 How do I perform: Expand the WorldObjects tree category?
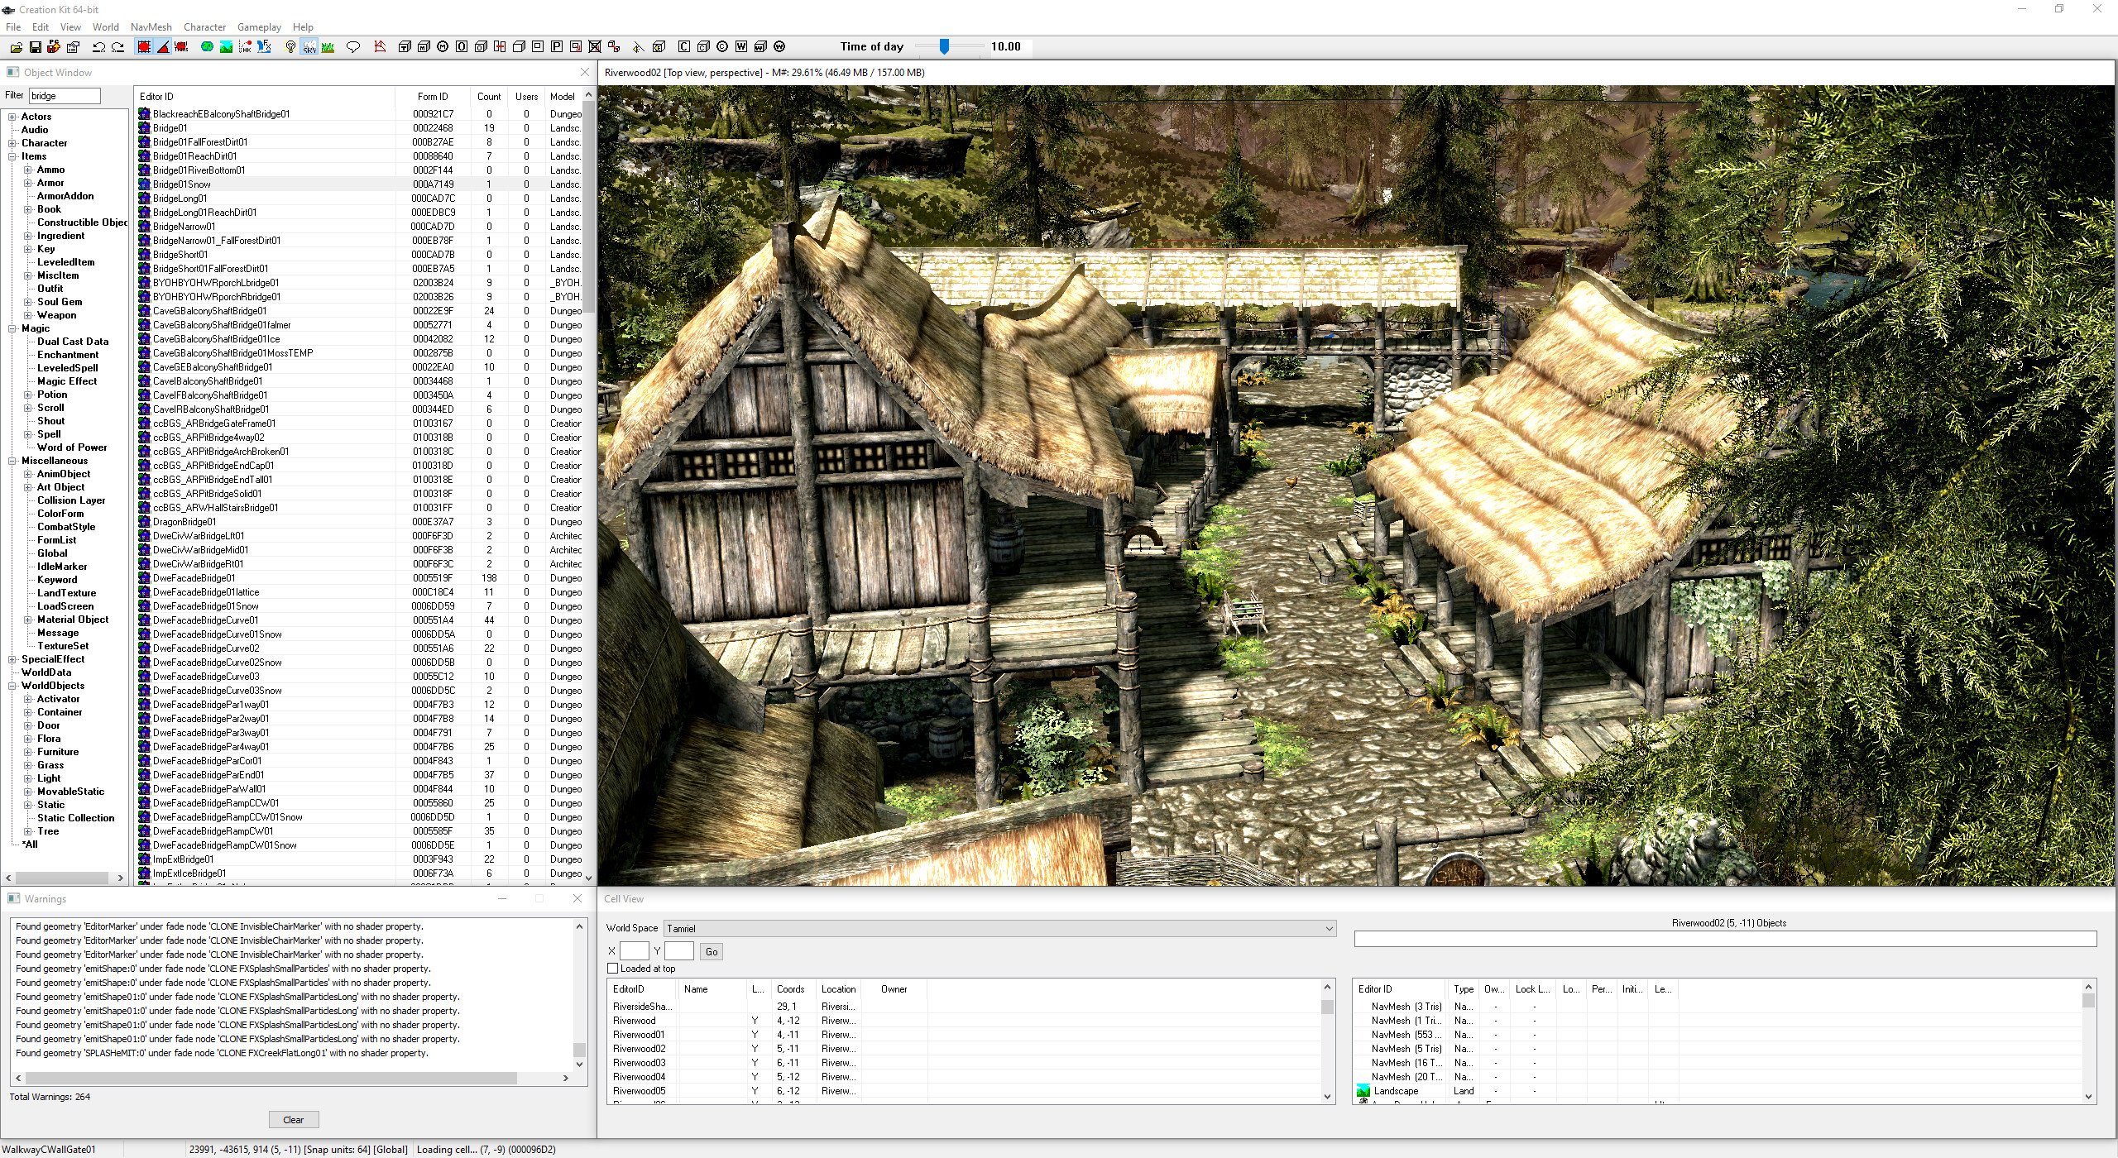tap(13, 686)
